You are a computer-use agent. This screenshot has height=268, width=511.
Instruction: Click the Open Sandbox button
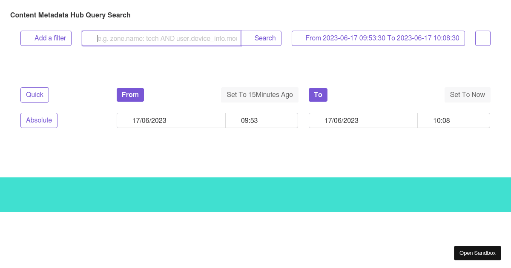(x=477, y=253)
